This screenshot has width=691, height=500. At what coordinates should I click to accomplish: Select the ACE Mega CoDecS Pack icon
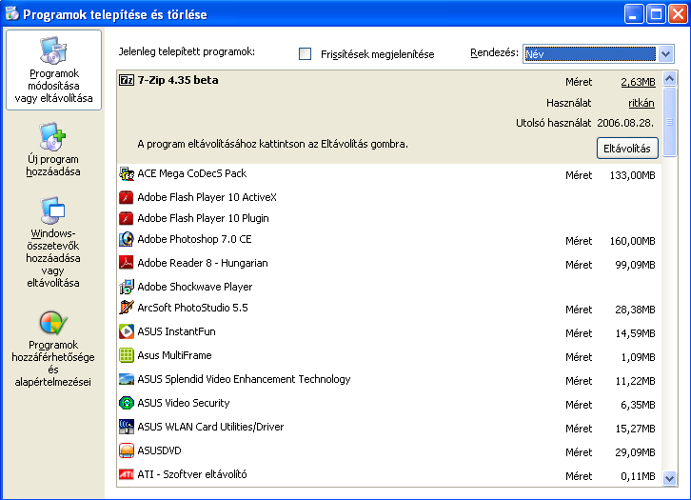point(127,173)
